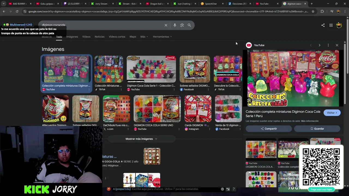Open the Chrome extensions puzzle icon
The height and width of the screenshot is (196, 349).
(322, 11)
